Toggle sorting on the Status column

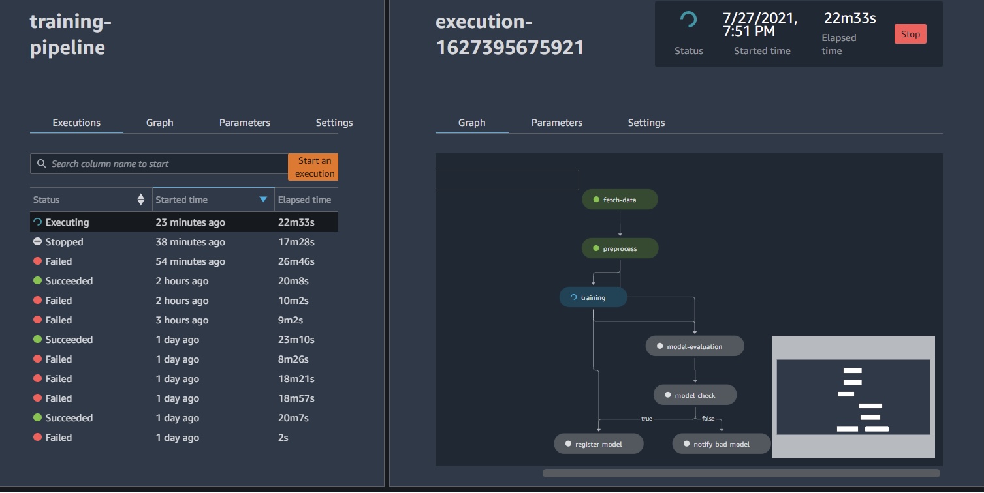coord(141,199)
